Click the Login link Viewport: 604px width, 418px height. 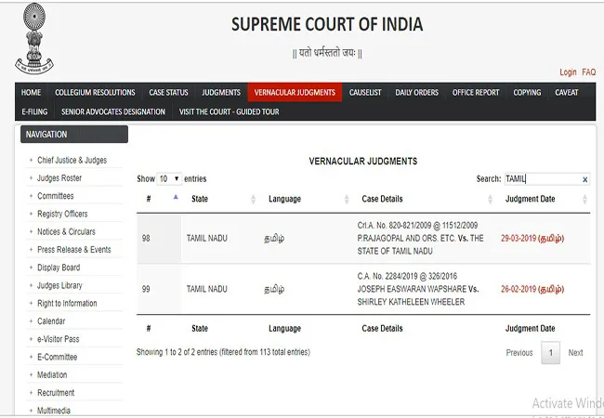(x=568, y=72)
